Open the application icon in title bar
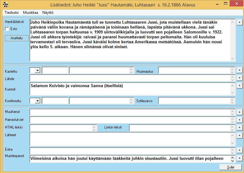 click(6, 5)
